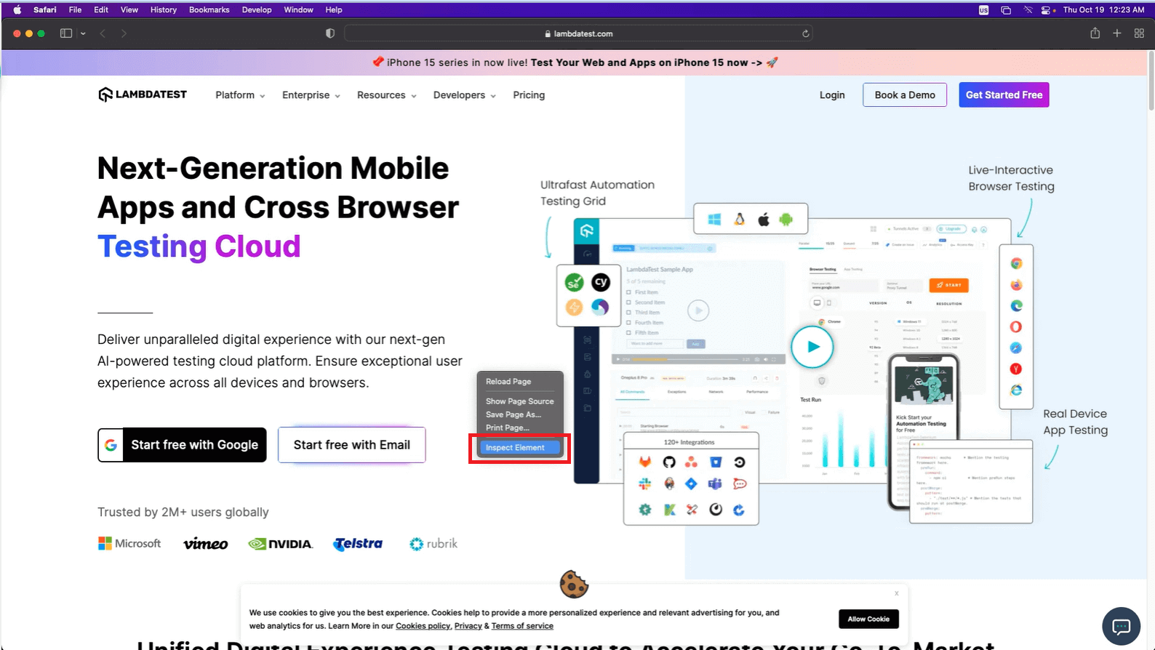Image resolution: width=1155 pixels, height=650 pixels.
Task: Click the Windows OS icon
Action: 714,219
